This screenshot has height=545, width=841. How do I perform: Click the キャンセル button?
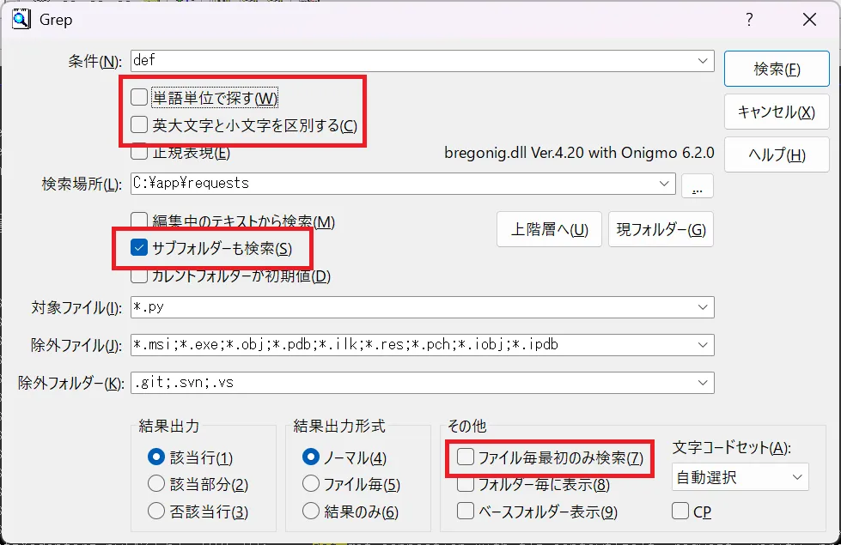(x=777, y=112)
